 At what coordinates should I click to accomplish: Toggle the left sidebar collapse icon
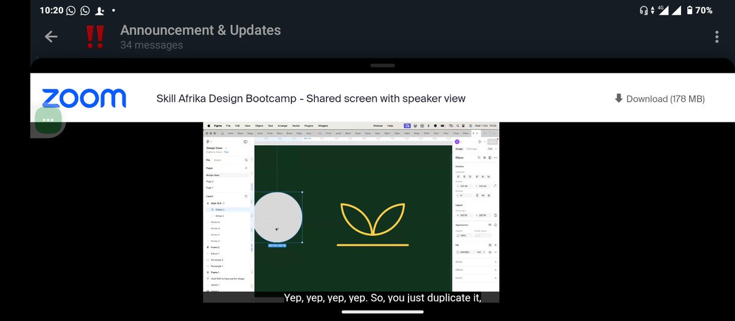click(246, 142)
